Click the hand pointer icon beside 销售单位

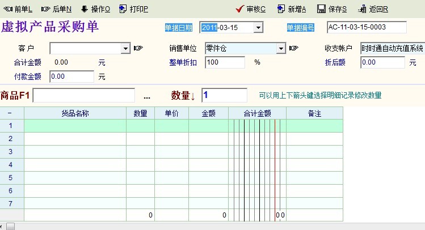pos(293,49)
